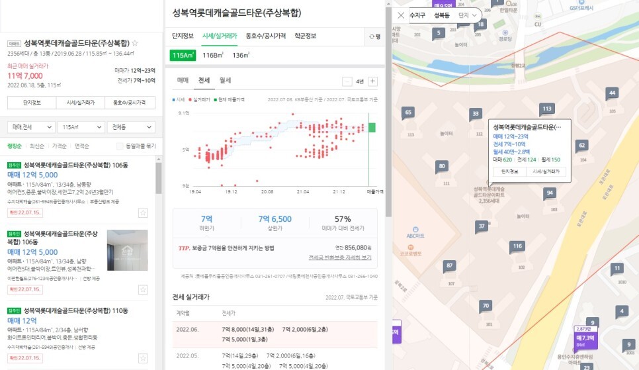Select the 매매 price tab
Image resolution: width=639 pixels, height=370 pixels.
point(183,80)
